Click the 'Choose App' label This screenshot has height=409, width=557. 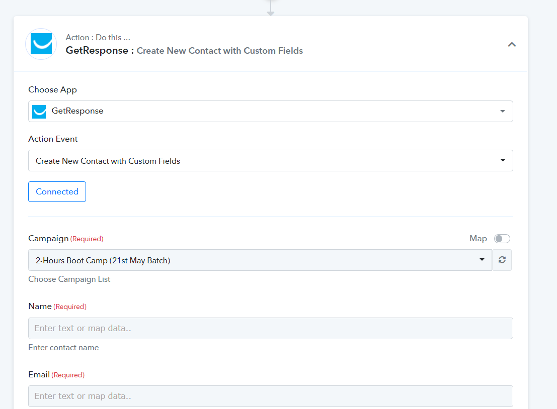(x=52, y=90)
